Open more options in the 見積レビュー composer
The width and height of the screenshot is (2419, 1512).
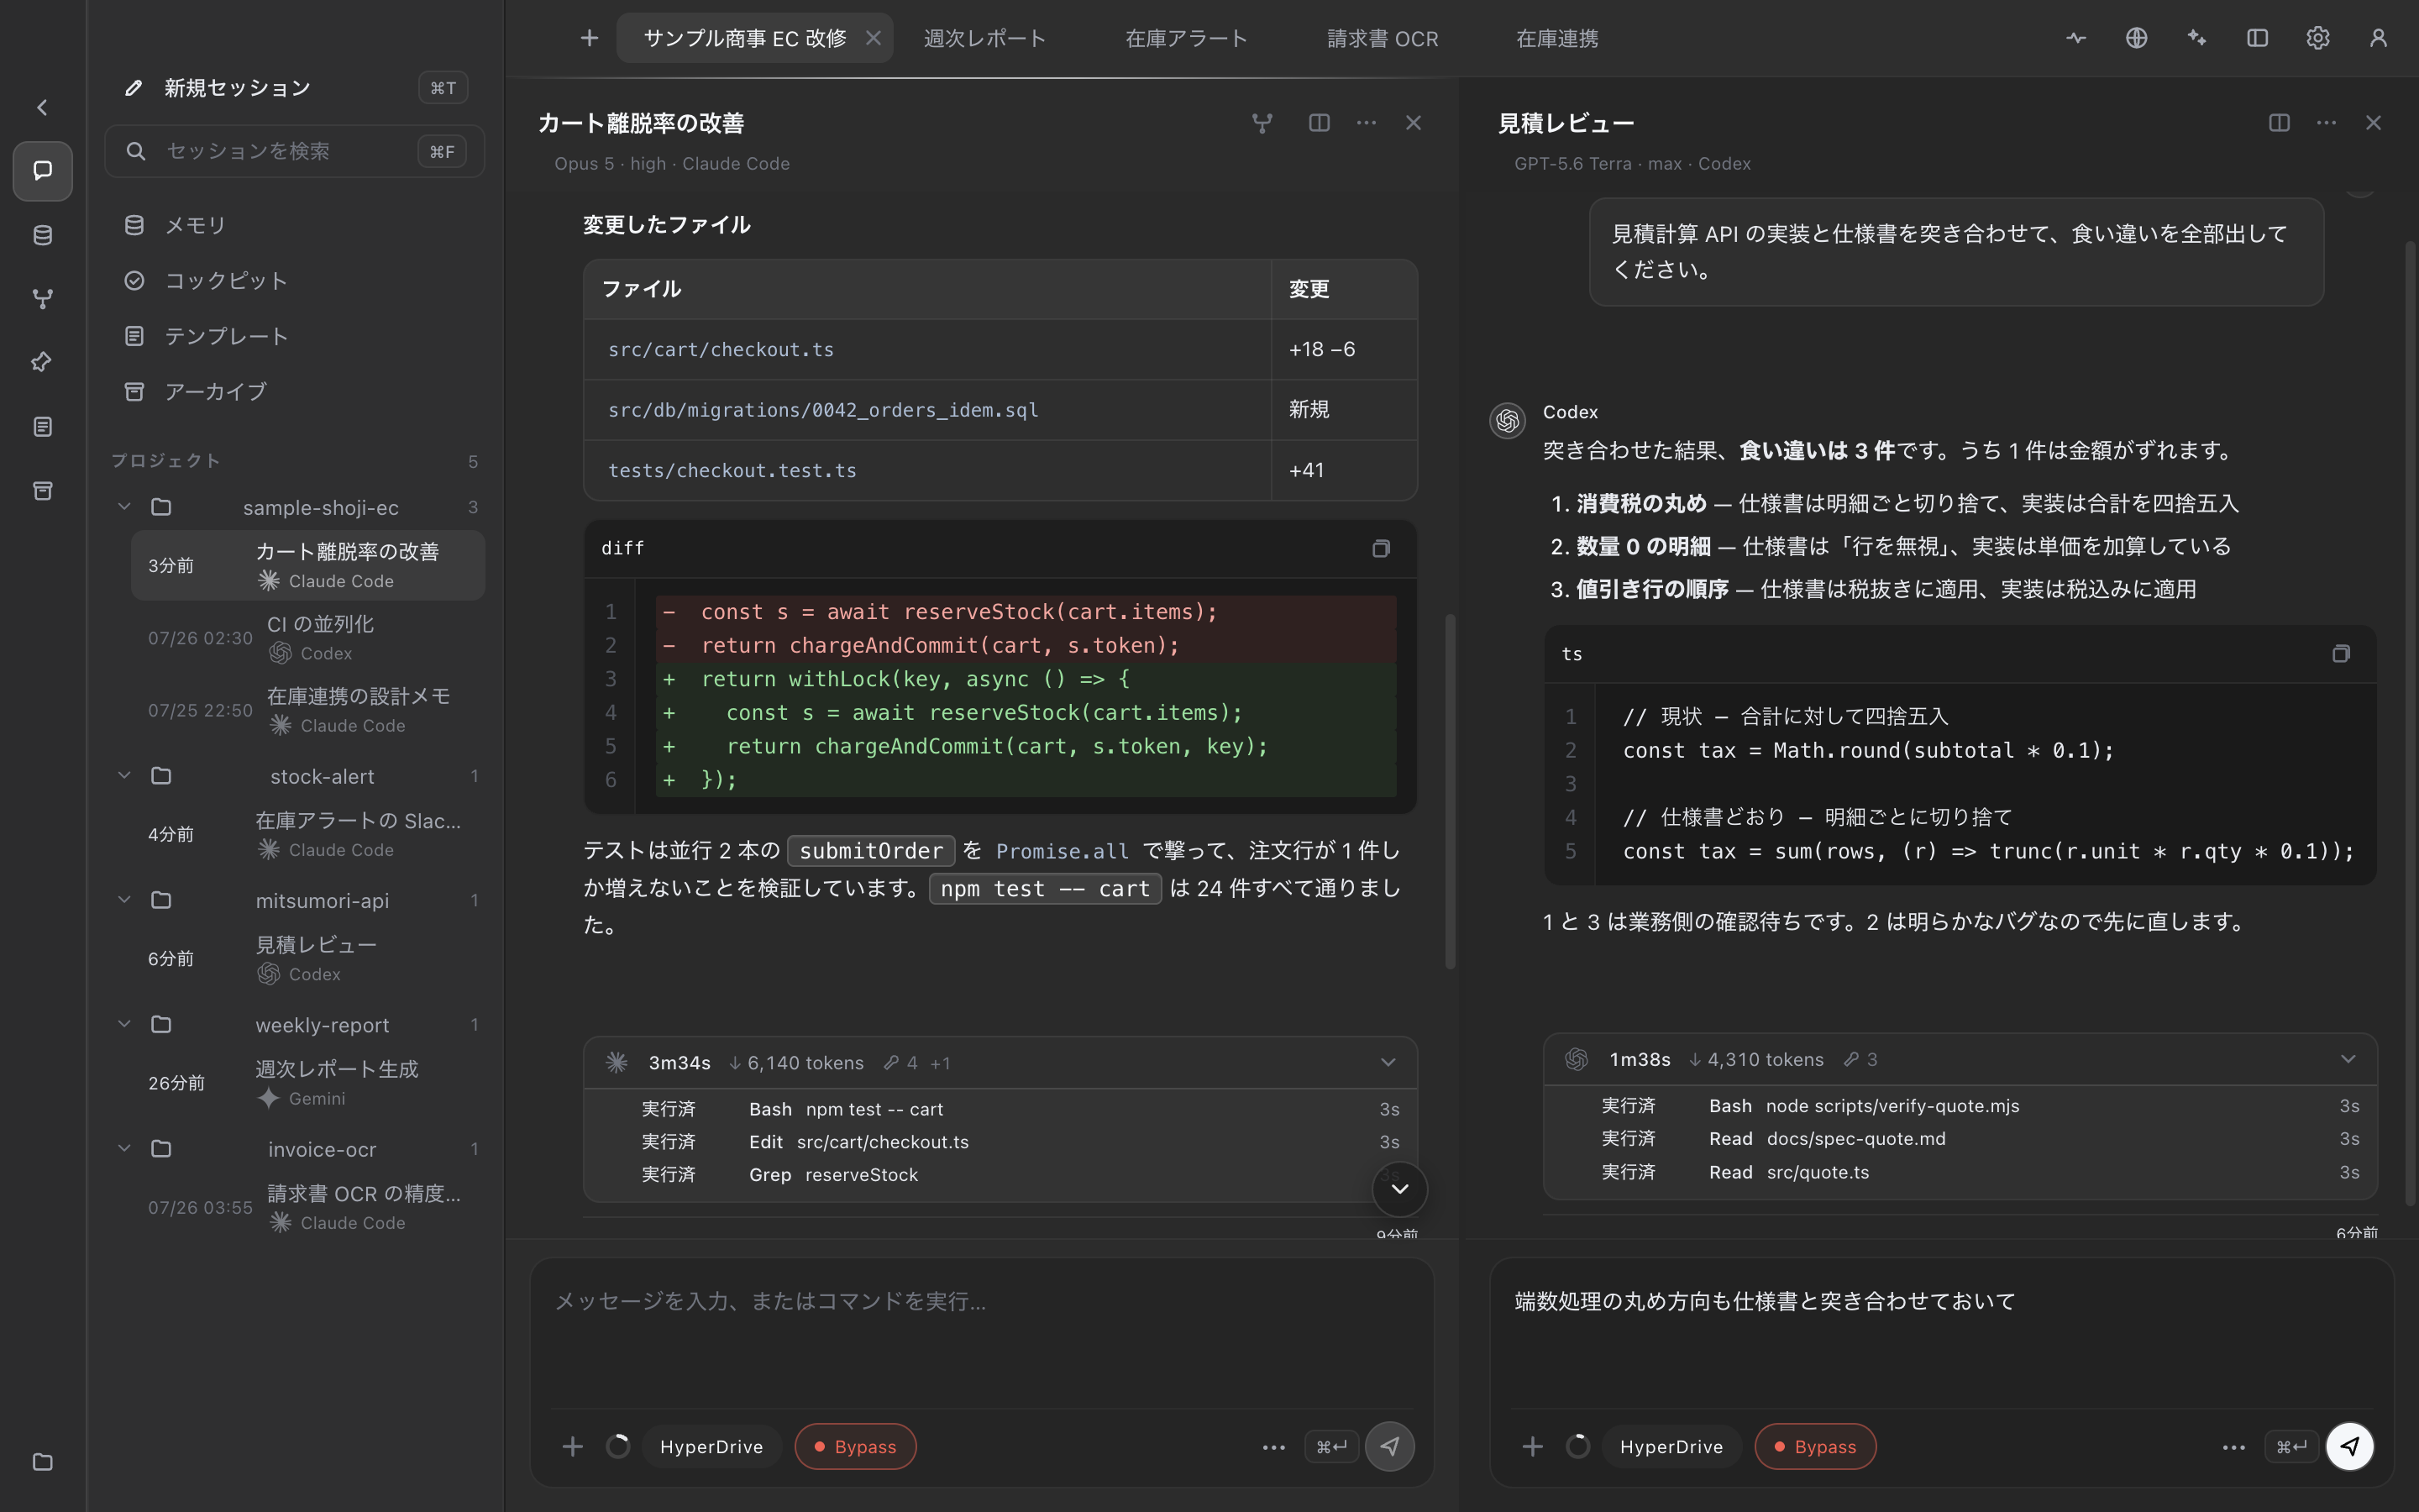[2233, 1447]
